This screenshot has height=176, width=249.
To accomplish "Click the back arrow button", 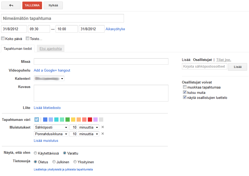I will tap(11, 5).
